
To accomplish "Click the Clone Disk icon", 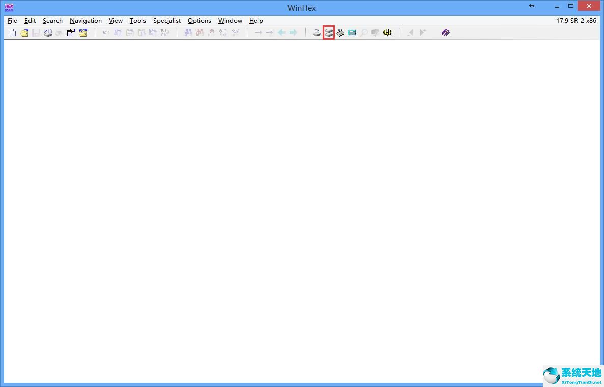I will click(317, 33).
